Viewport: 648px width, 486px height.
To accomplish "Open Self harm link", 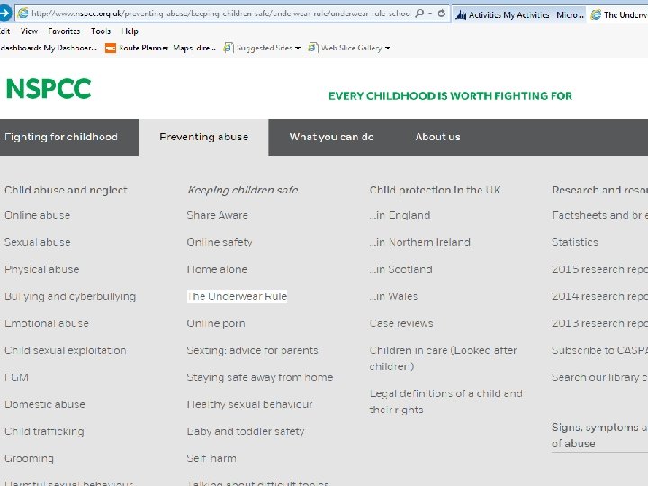I will click(211, 458).
